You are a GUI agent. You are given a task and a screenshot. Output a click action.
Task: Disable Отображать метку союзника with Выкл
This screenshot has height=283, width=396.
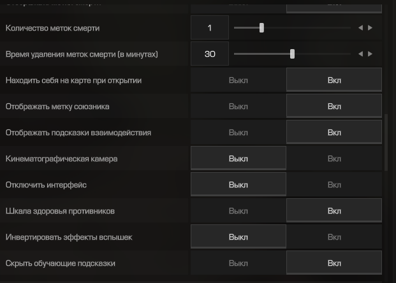click(238, 106)
